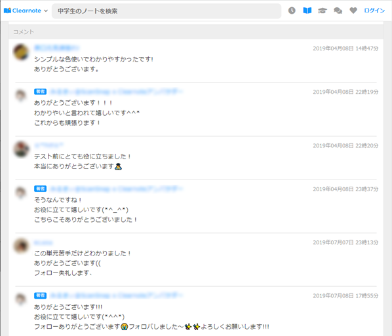Click the ログイン login link

[374, 10]
